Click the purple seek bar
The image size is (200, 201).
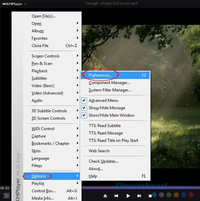coord(141,188)
